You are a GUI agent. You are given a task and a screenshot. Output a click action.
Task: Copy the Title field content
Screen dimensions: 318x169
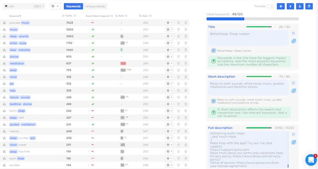(293, 41)
